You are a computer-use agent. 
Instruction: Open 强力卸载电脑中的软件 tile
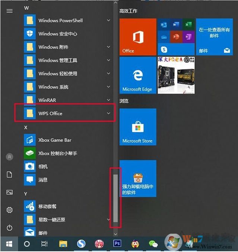tap(138, 178)
